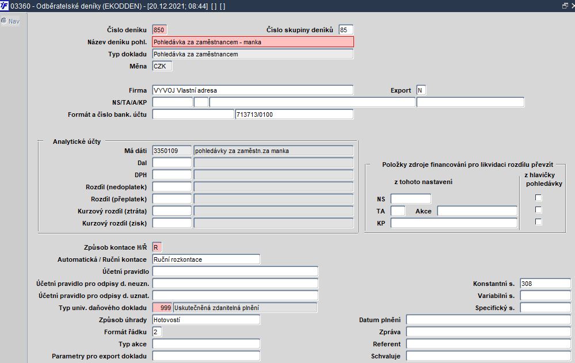The width and height of the screenshot is (575, 363).
Task: Click the Export field showing N
Action: pos(421,90)
